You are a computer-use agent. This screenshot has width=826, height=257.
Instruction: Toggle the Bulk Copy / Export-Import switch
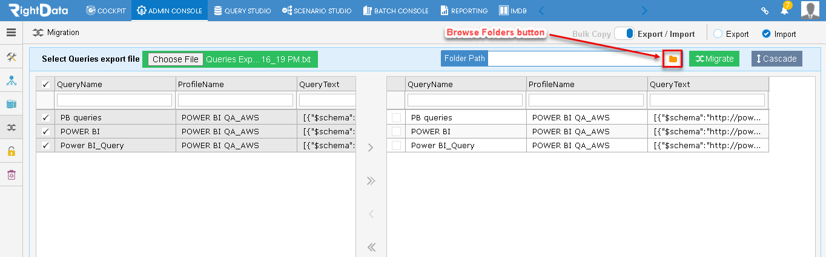624,34
